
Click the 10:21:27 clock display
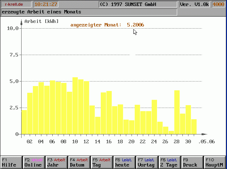click(46, 4)
